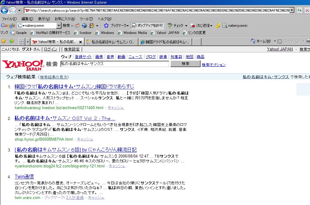
Task: Click the Google toolbar search box
Action: coord(39,26)
